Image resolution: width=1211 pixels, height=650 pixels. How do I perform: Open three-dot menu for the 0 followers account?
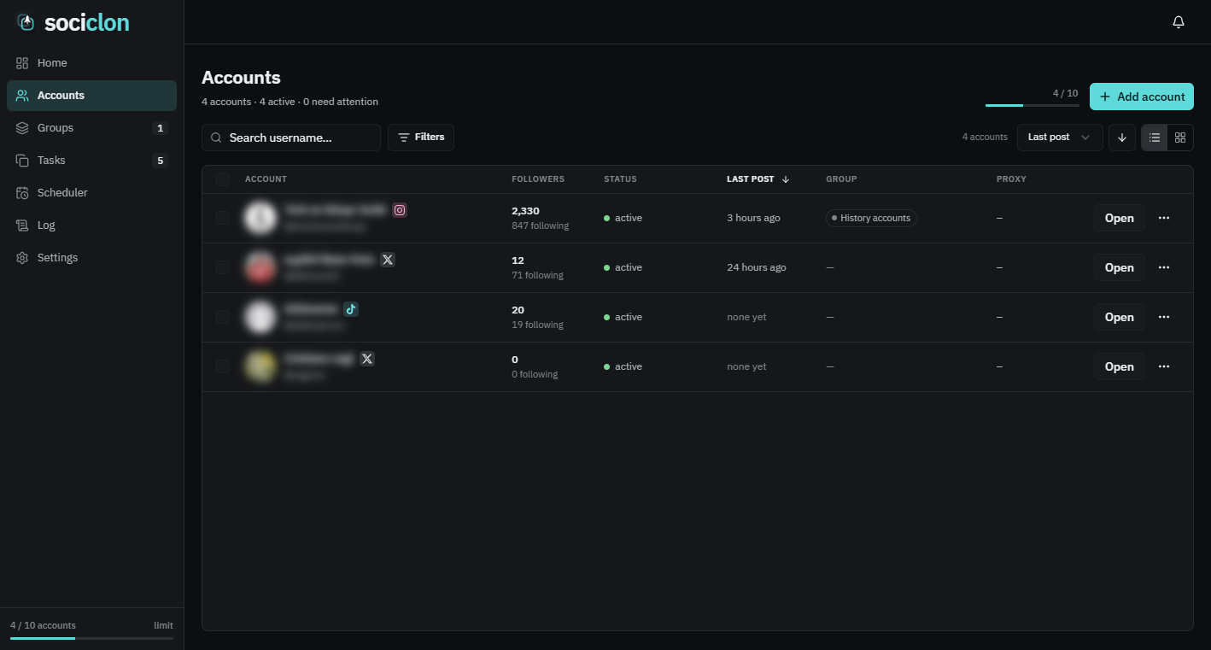(1164, 366)
